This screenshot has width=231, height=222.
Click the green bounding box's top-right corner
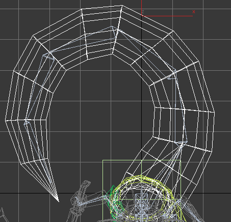(181, 160)
